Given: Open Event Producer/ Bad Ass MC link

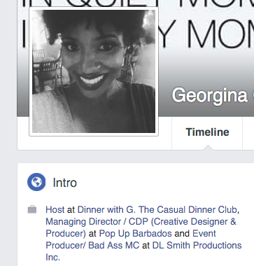Looking at the screenshot, I should pos(92,245).
